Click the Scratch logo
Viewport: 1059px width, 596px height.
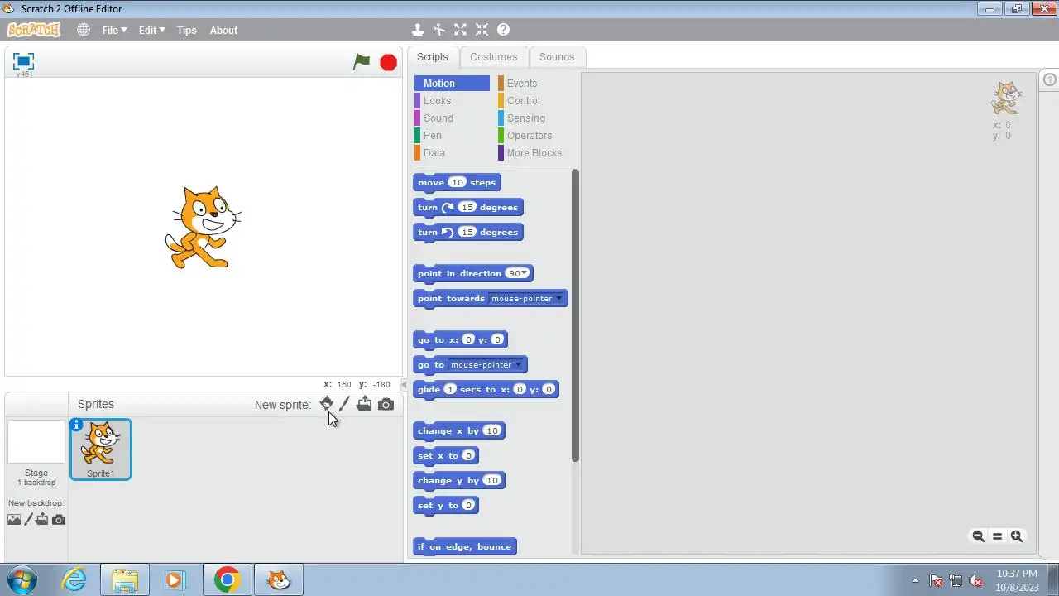[34, 30]
